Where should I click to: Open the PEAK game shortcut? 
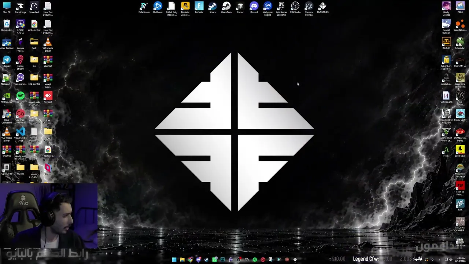(460, 8)
